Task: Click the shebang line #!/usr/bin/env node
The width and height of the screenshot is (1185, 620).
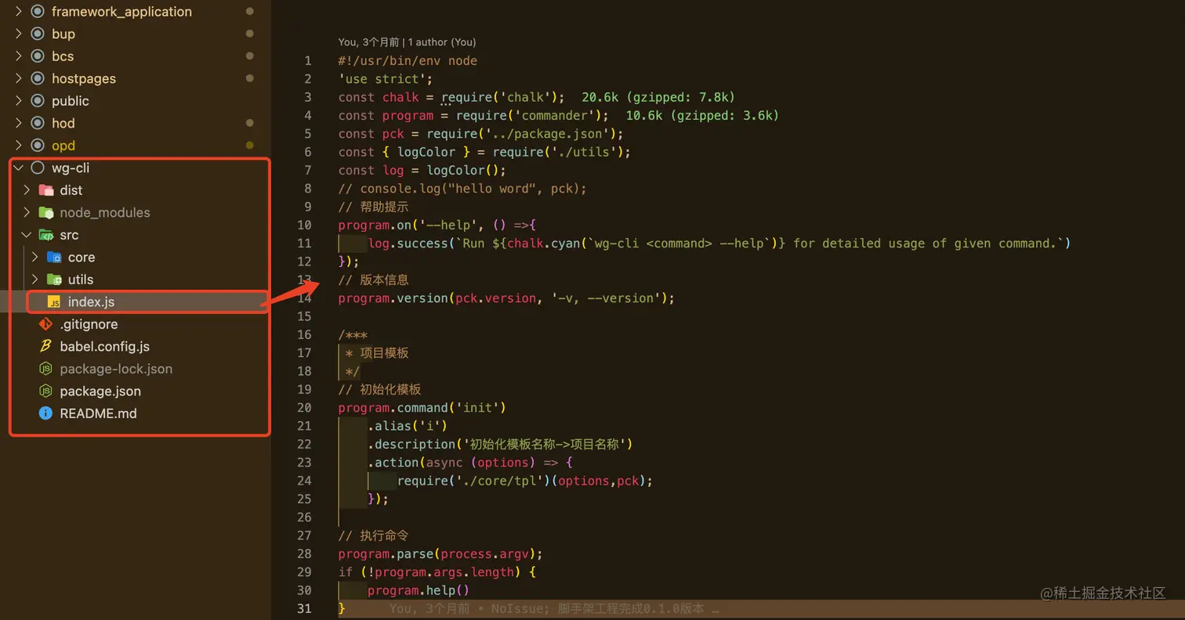Action: point(408,61)
